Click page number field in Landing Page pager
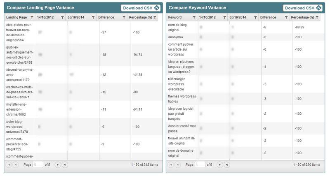This screenshot has width=330, height=176. 38,164
